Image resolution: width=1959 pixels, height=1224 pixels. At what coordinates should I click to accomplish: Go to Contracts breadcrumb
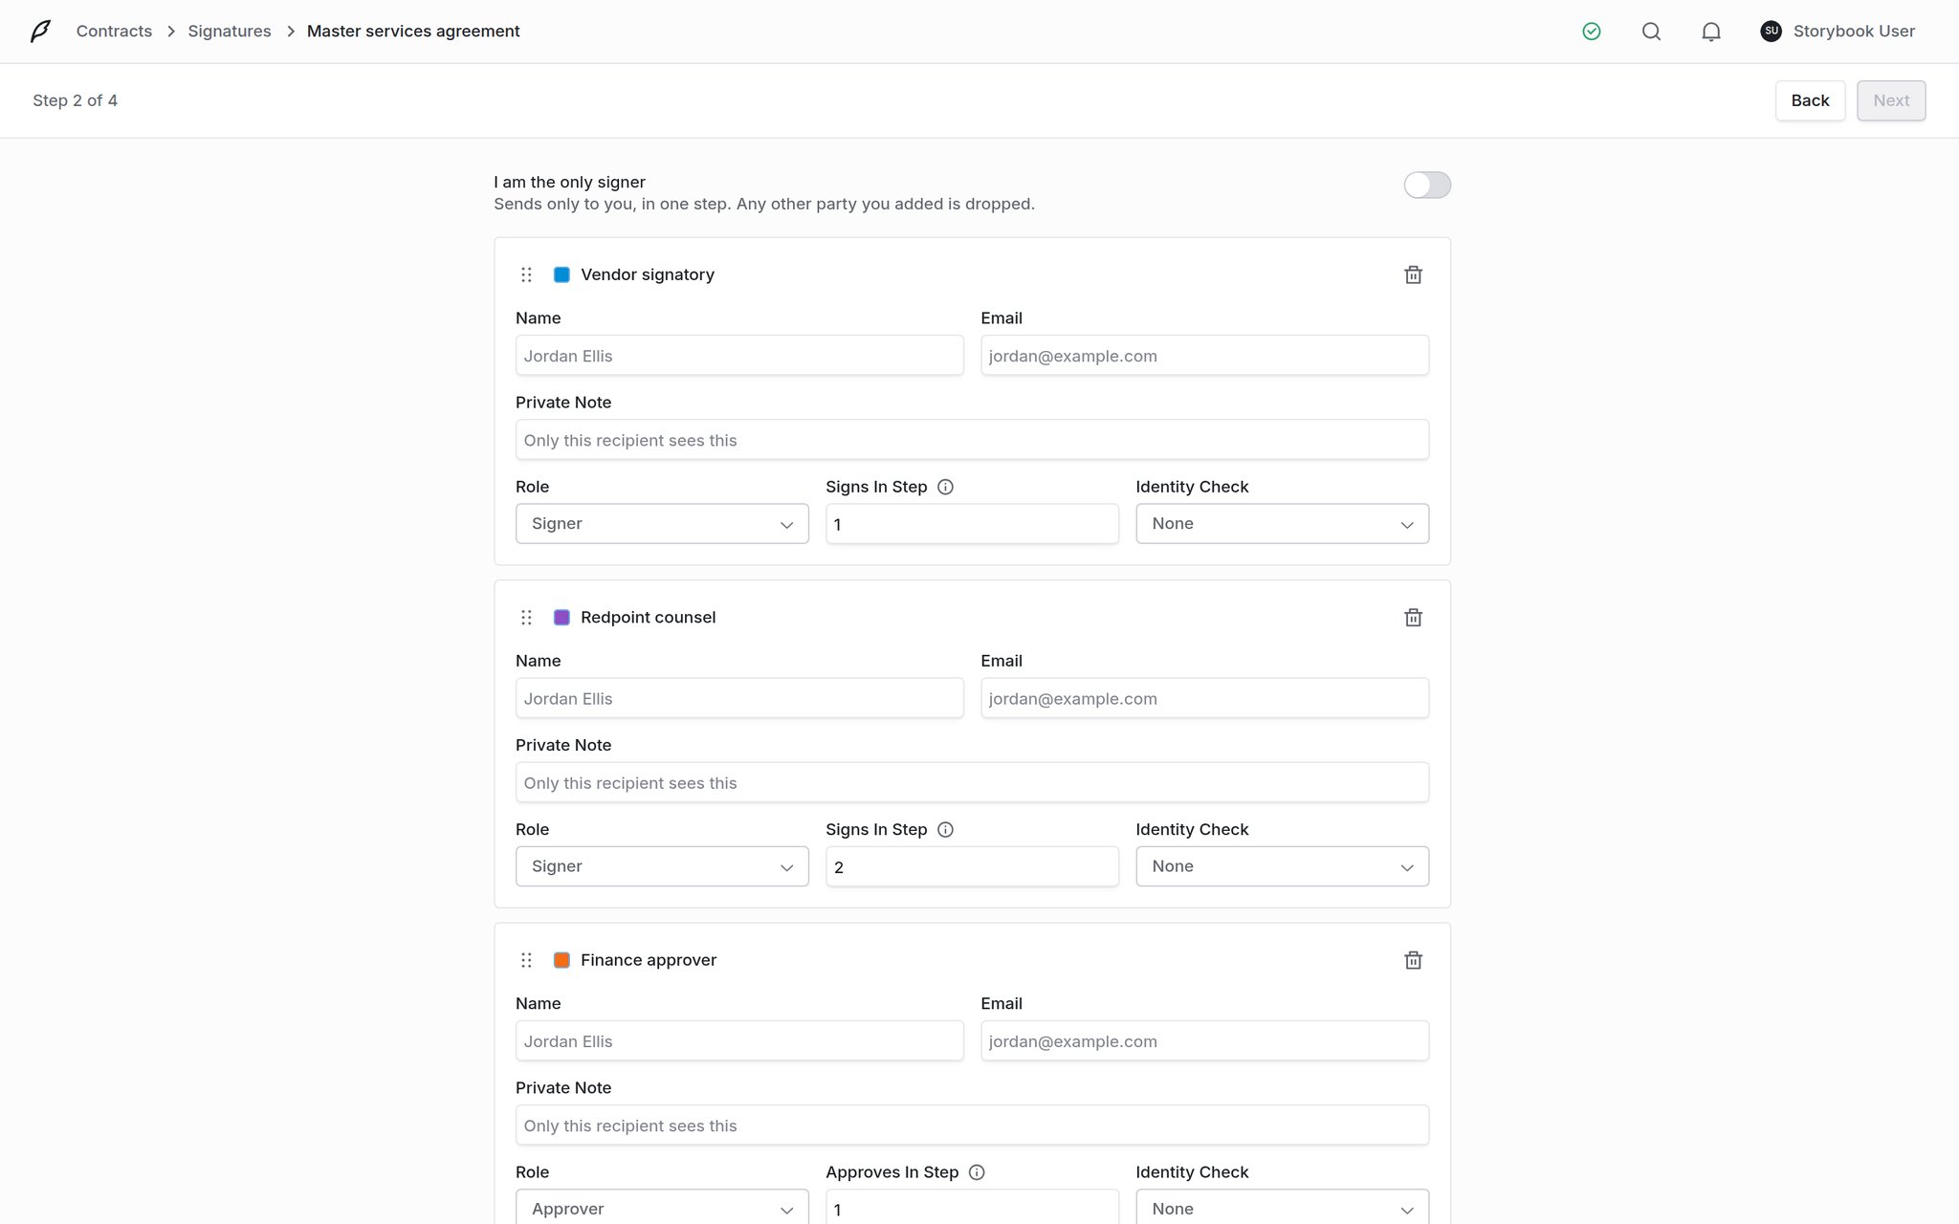click(x=114, y=32)
